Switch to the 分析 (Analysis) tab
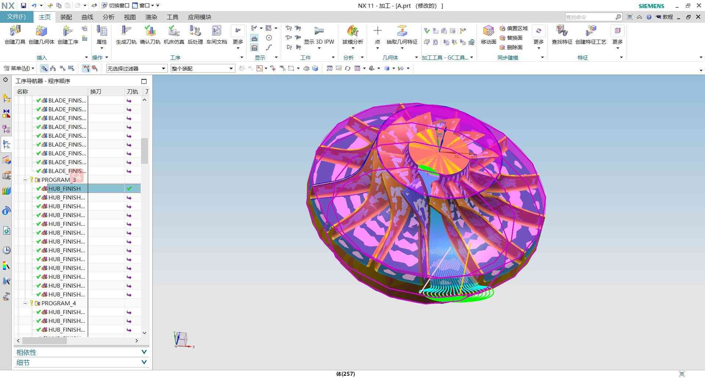The image size is (705, 378). click(x=109, y=17)
